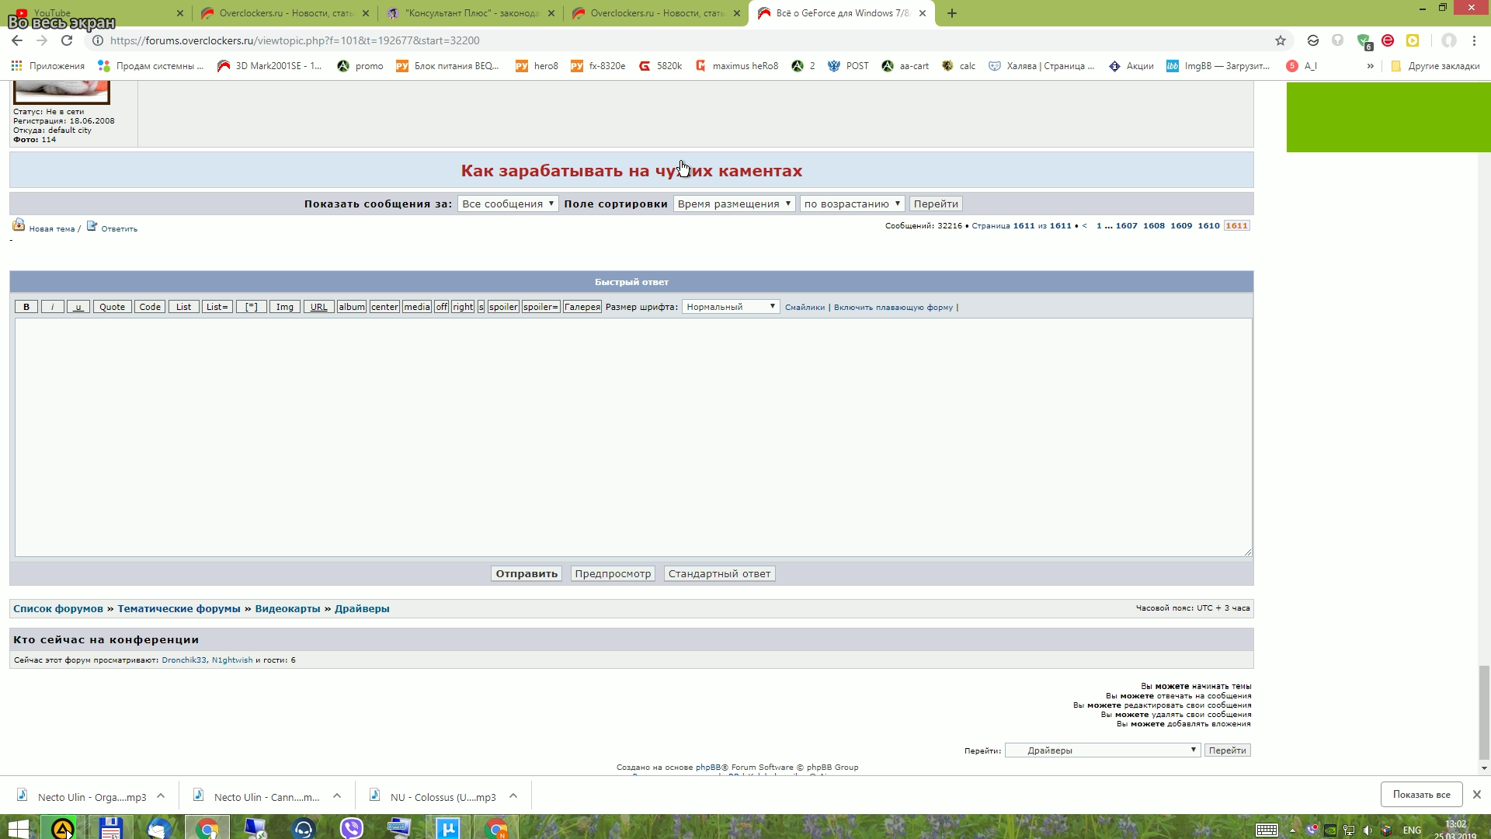Click the Ответить reply icon

pyautogui.click(x=92, y=226)
